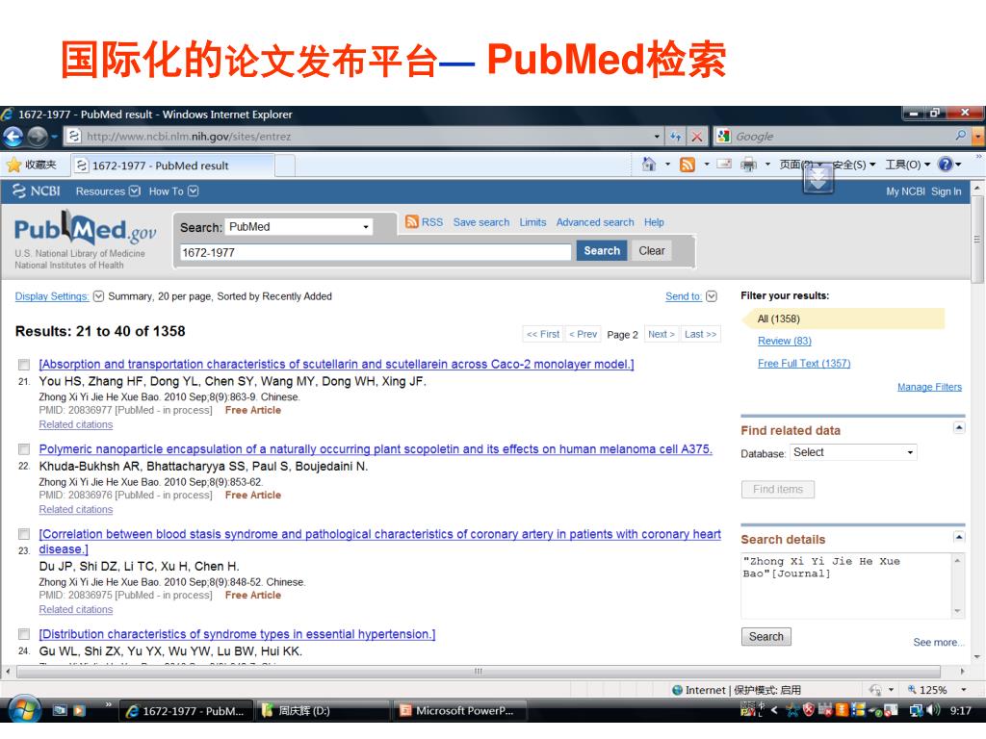
Task: Click the vertical page scrollbar thumb
Action: pos(977,239)
